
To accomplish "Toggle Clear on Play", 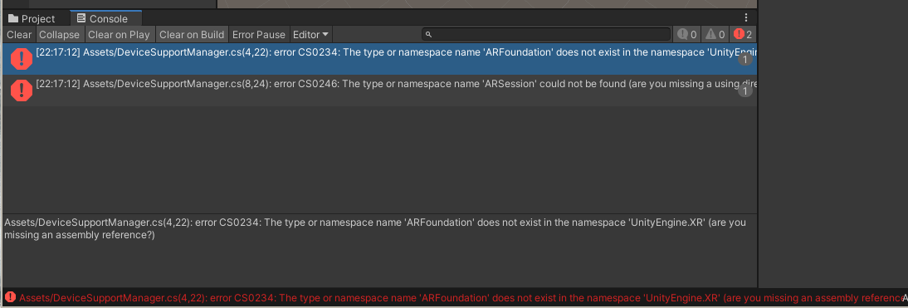I will 120,35.
